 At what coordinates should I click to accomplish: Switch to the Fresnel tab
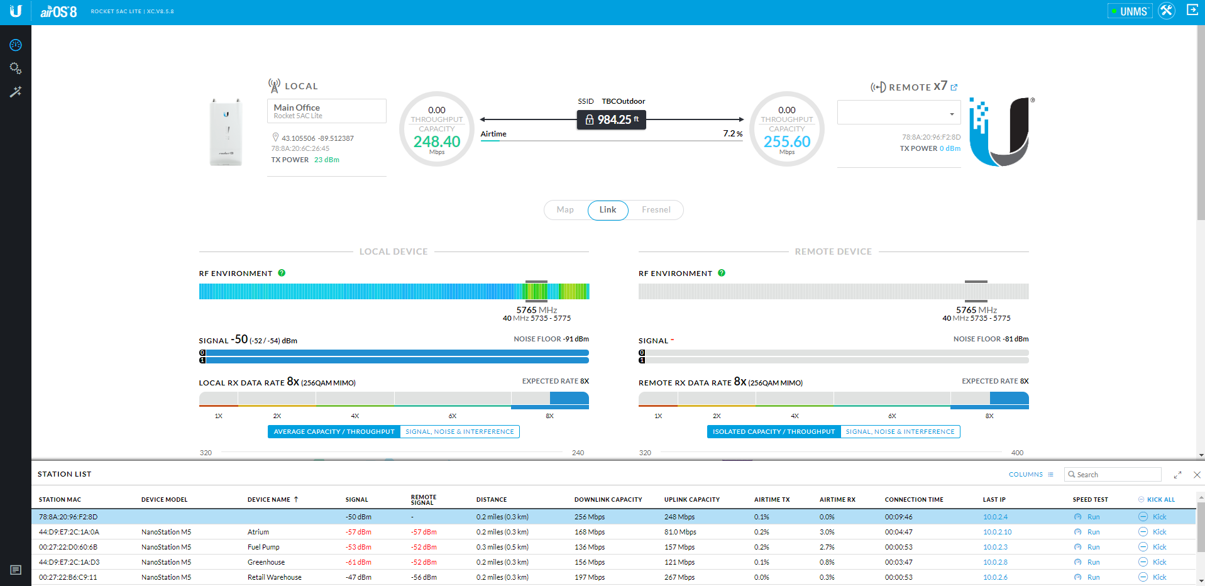click(x=656, y=210)
